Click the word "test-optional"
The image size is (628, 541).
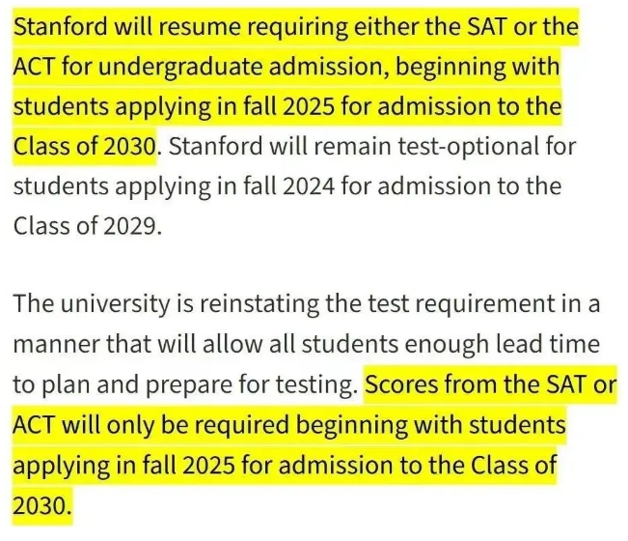click(468, 147)
